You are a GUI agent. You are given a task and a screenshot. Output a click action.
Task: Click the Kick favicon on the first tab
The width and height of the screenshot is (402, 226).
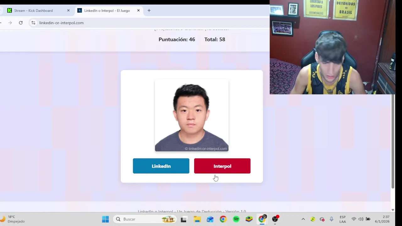[x=9, y=10]
